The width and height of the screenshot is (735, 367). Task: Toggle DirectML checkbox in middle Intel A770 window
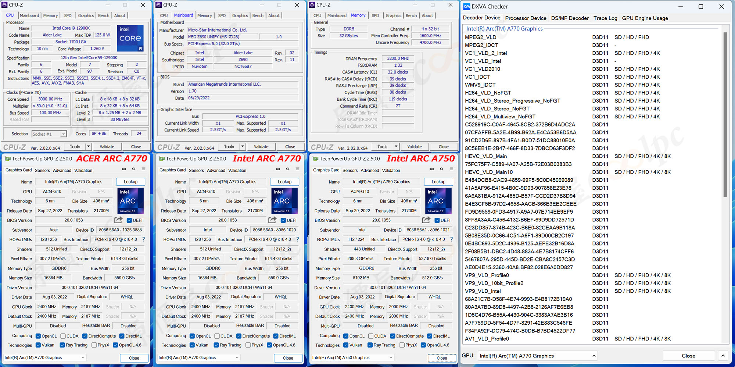pos(276,336)
